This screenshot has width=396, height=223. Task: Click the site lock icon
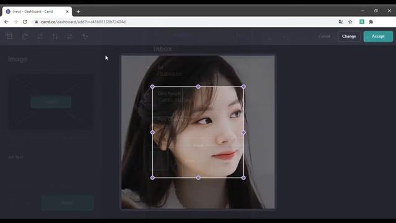pyautogui.click(x=37, y=22)
